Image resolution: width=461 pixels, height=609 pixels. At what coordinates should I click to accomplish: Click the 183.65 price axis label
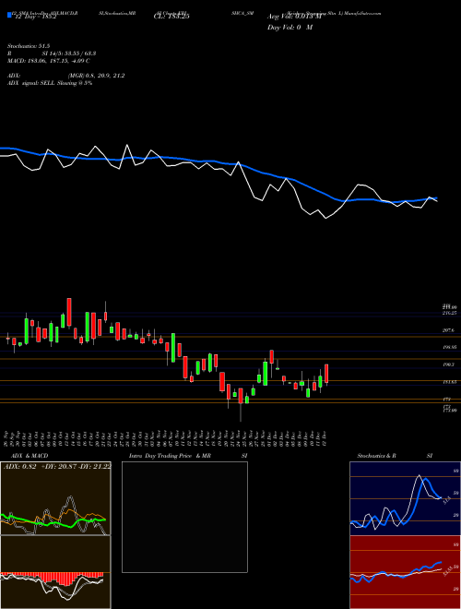449,382
